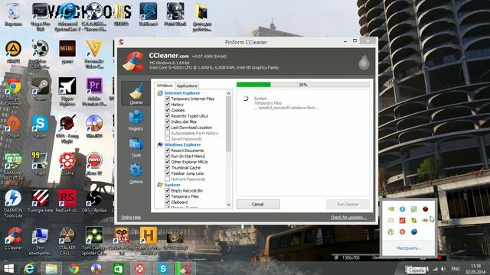Uncheck the Cookies checkbox
490x275 pixels.
coord(168,110)
